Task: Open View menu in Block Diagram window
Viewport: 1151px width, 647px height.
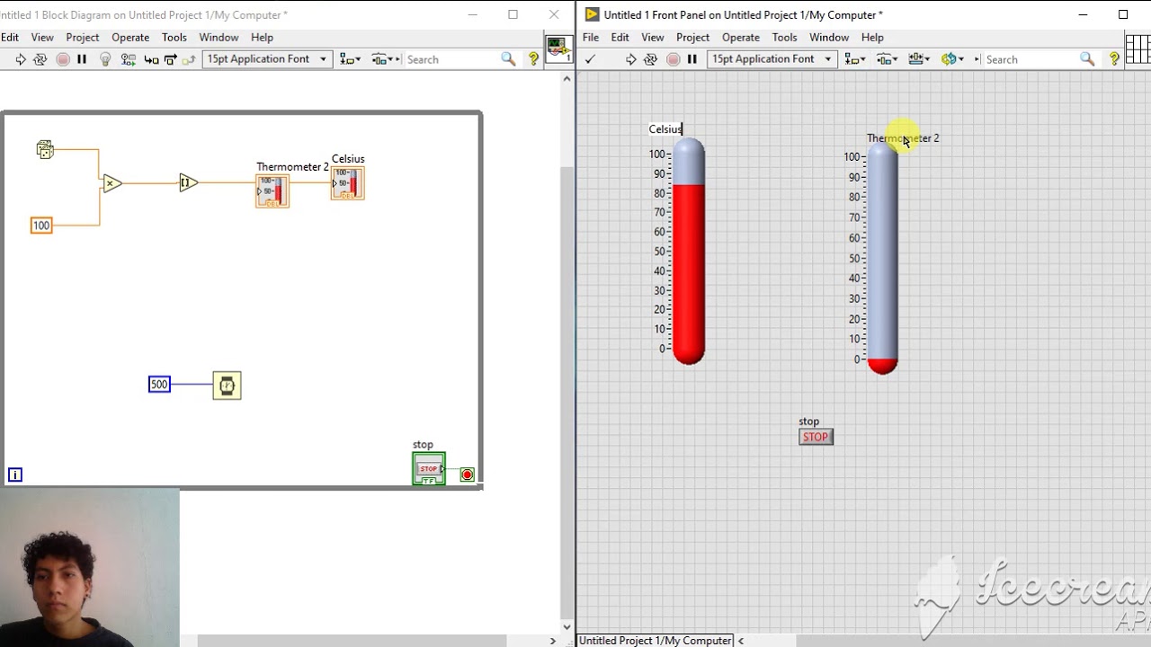Action: (42, 38)
